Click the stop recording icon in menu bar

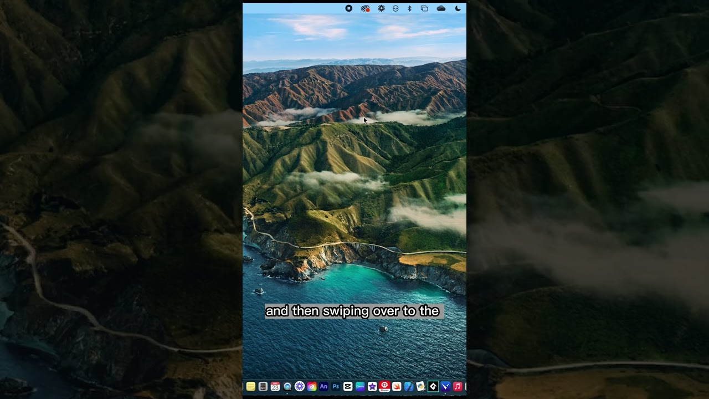(349, 8)
